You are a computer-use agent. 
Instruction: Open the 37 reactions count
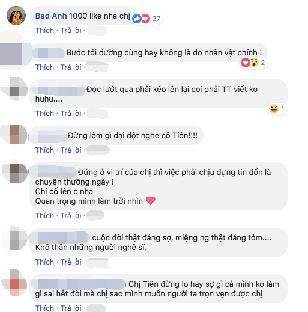click(x=156, y=19)
